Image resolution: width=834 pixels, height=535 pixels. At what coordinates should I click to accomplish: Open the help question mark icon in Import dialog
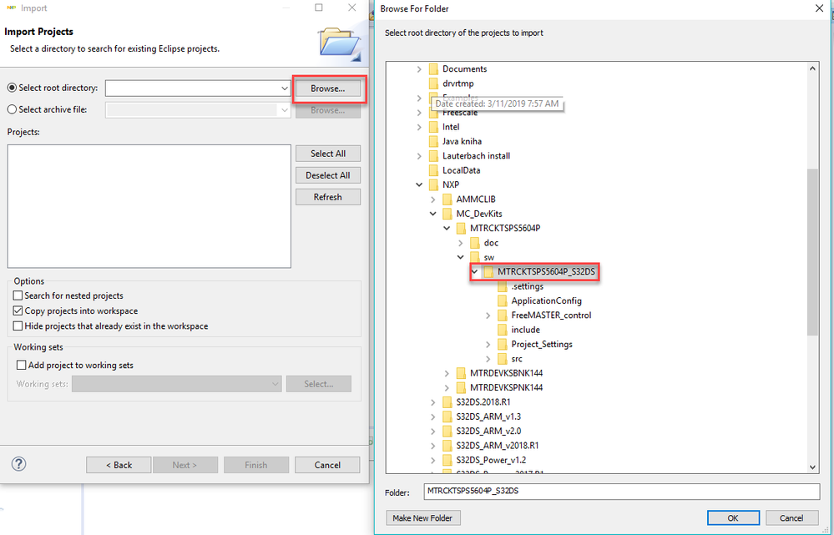18,464
